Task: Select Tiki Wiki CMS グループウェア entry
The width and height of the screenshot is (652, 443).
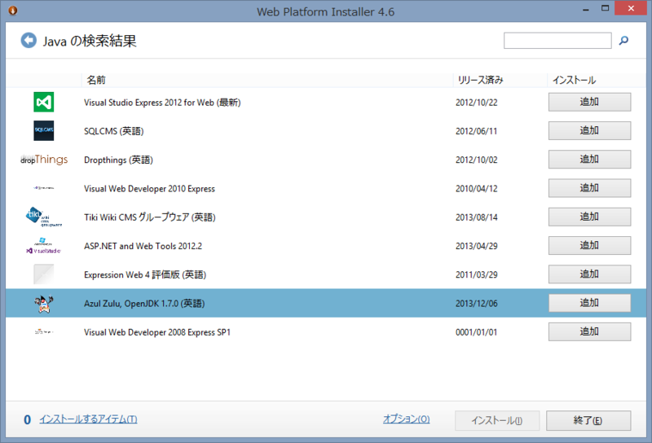Action: (326, 217)
